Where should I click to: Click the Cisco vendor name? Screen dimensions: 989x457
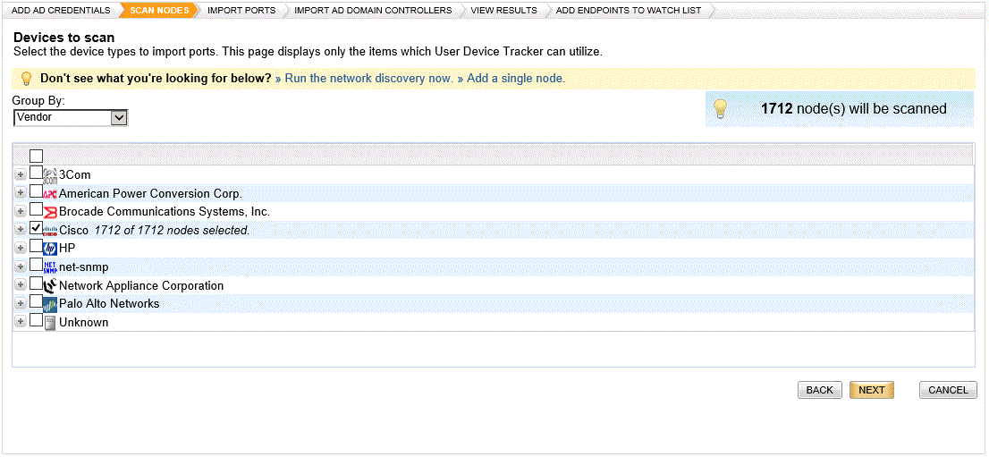tap(74, 231)
